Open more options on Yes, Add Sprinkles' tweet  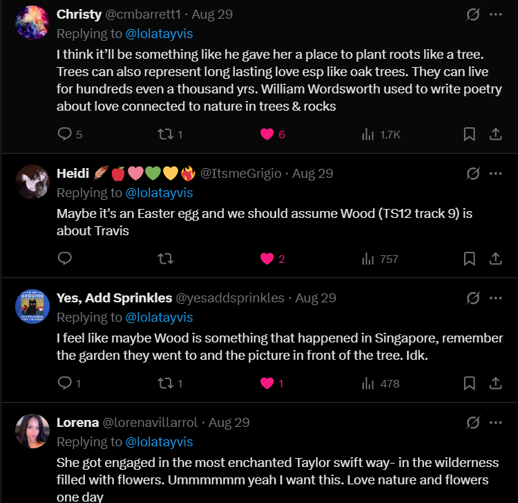(x=495, y=298)
